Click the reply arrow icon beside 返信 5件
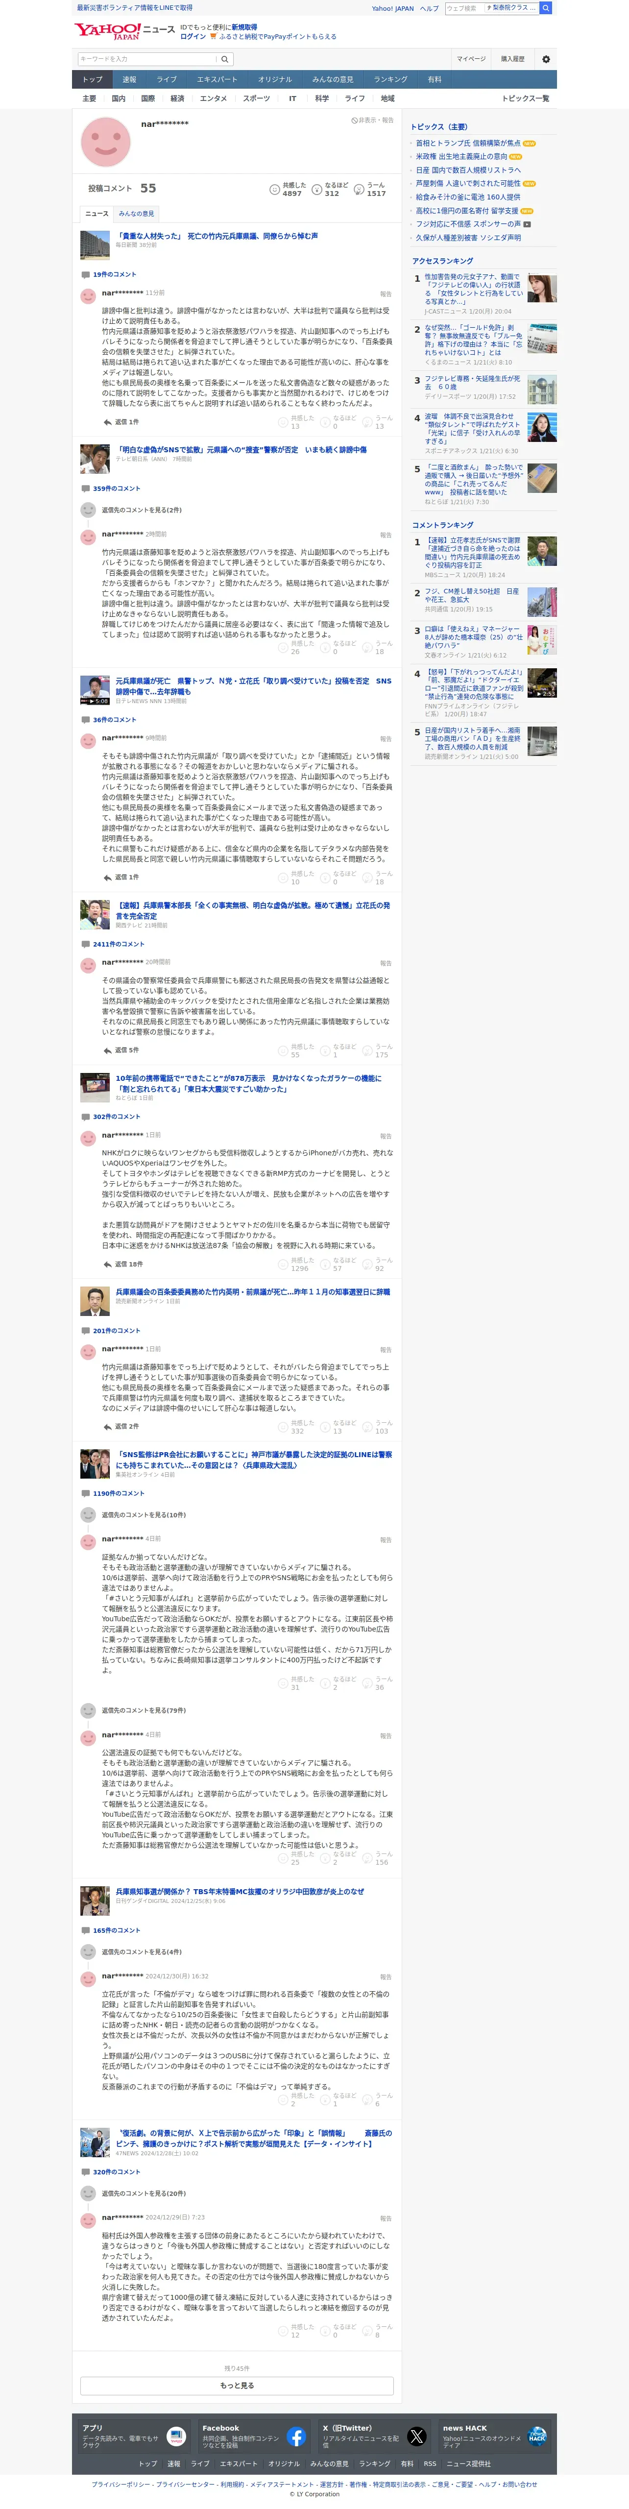Screen dimensions: 629x2509 pos(107,1050)
